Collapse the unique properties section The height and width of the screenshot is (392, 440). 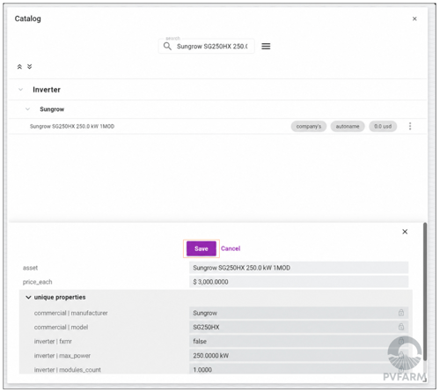pyautogui.click(x=28, y=298)
